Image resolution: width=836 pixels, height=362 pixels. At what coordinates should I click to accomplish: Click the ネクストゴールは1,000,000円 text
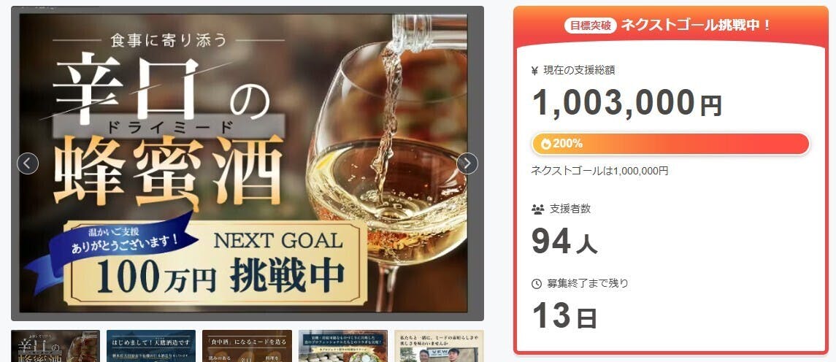click(599, 171)
